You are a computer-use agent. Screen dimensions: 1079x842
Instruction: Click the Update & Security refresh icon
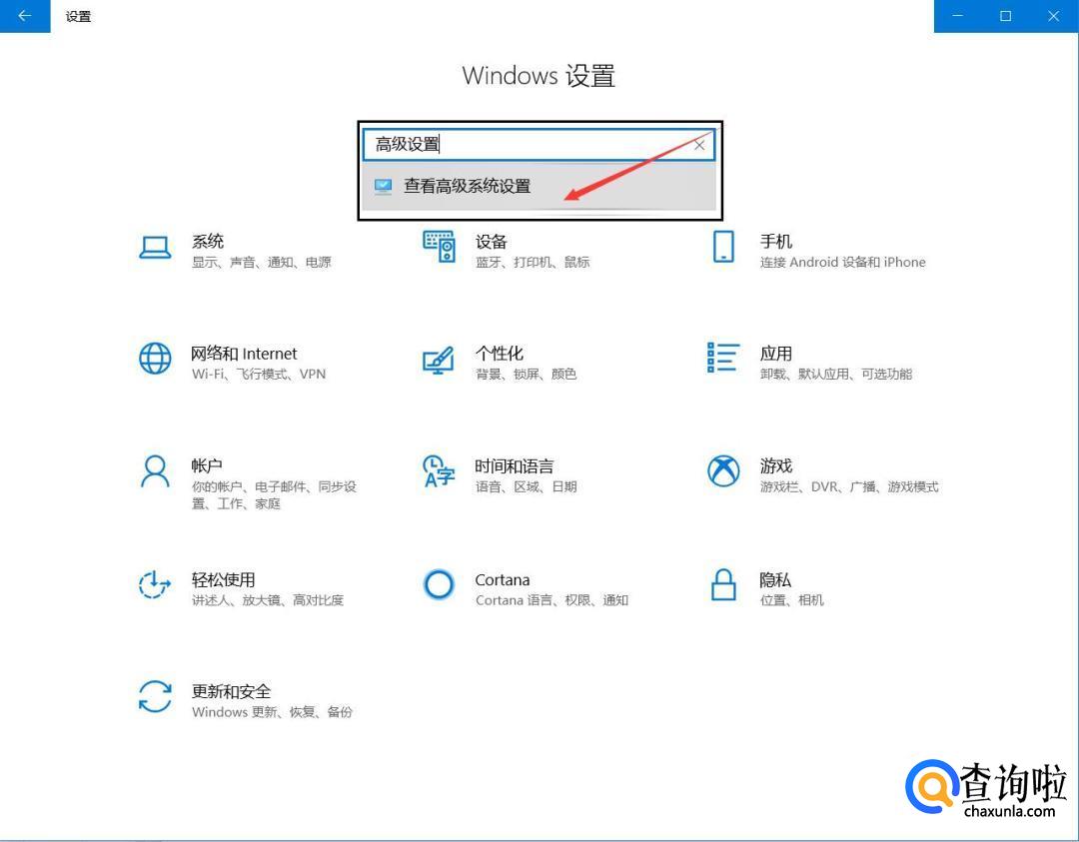pos(155,696)
